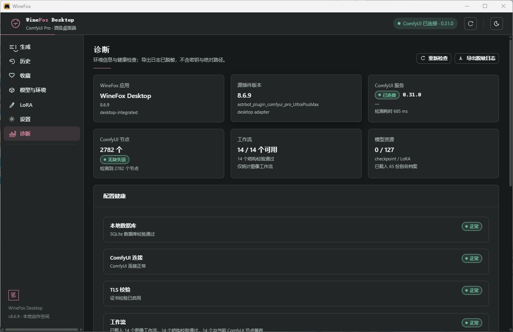The height and width of the screenshot is (332, 513).
Task: Click the 2782 个 node count
Action: (111, 150)
